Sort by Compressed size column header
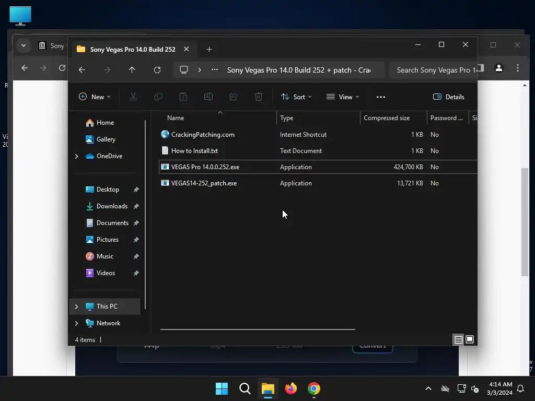Image resolution: width=535 pixels, height=401 pixels. (x=393, y=118)
